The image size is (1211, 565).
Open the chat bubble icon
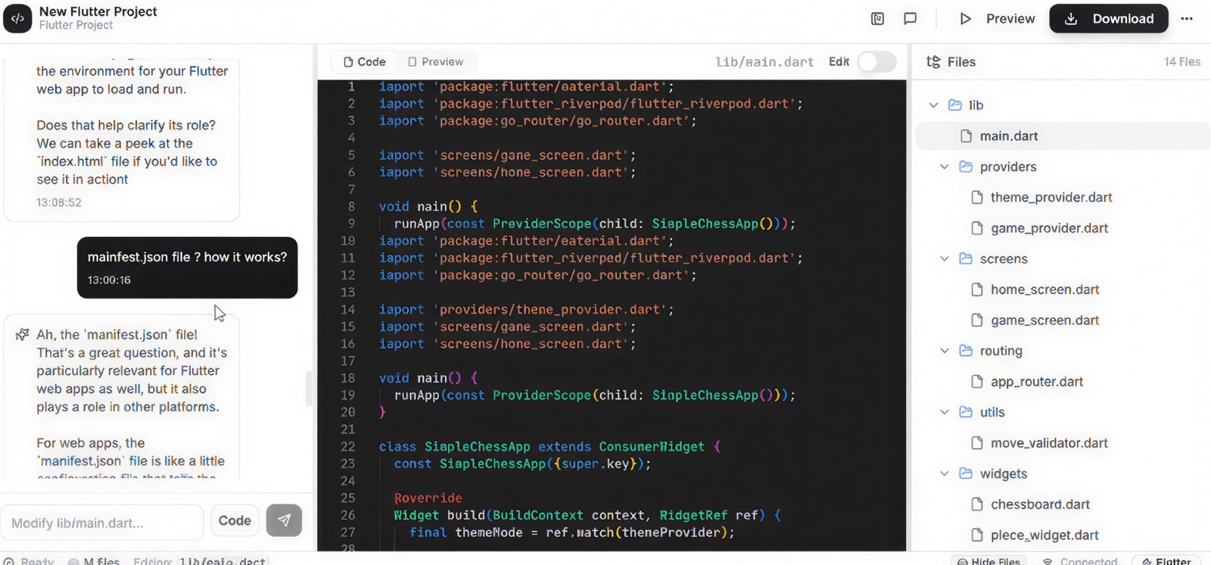point(910,19)
